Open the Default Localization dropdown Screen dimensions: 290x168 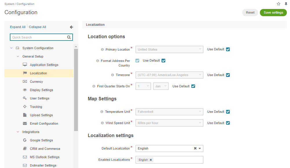200,148
